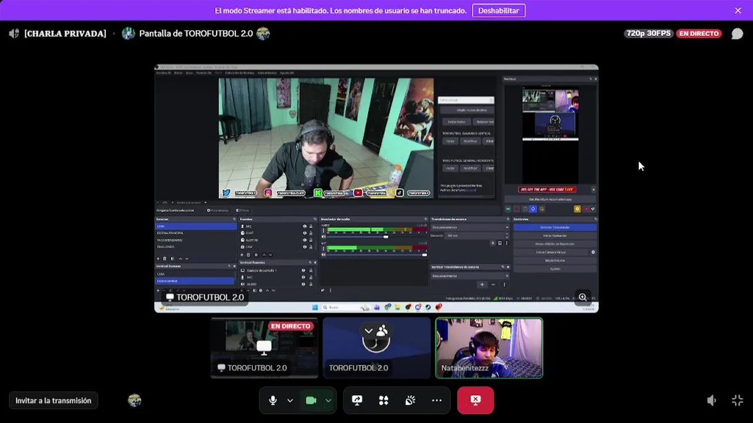The height and width of the screenshot is (423, 753).
Task: Toggle visibility eye of CAM source
Action: 305,247
